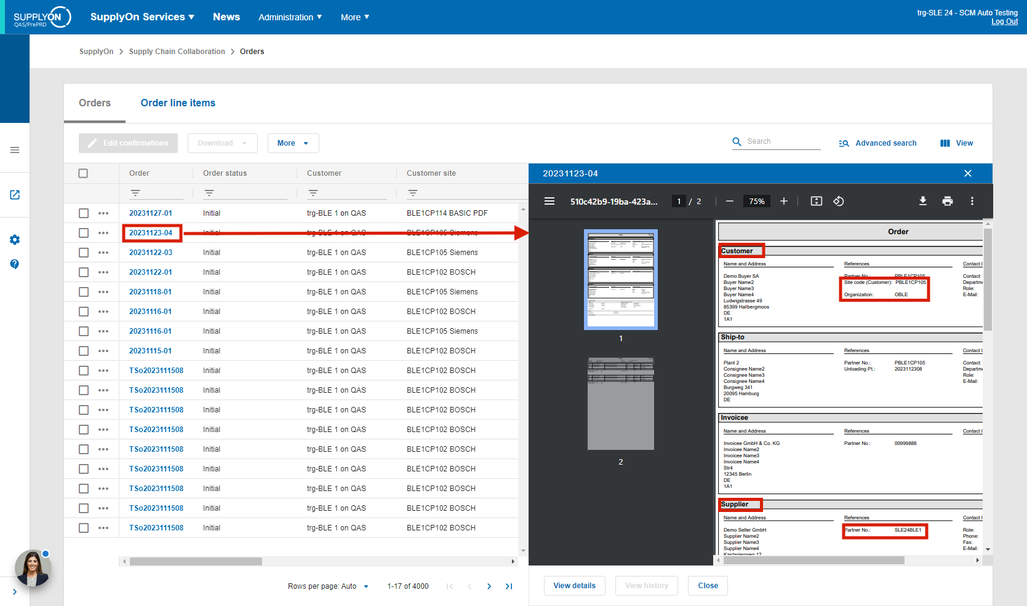Open the help question mark icon
The image size is (1027, 606).
coord(15,264)
